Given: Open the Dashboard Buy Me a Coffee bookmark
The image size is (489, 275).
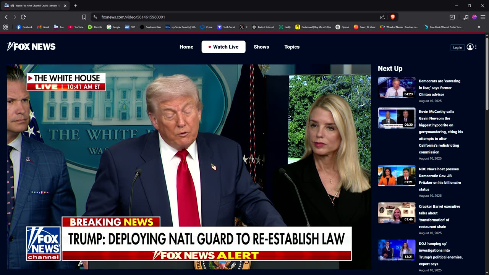Looking at the screenshot, I should click(x=313, y=27).
